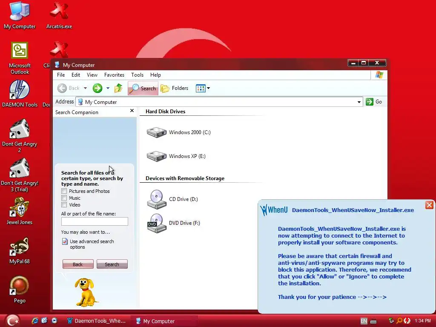The image size is (436, 327).
Task: Click the Show Desktop quick launch icon
Action: point(44,321)
